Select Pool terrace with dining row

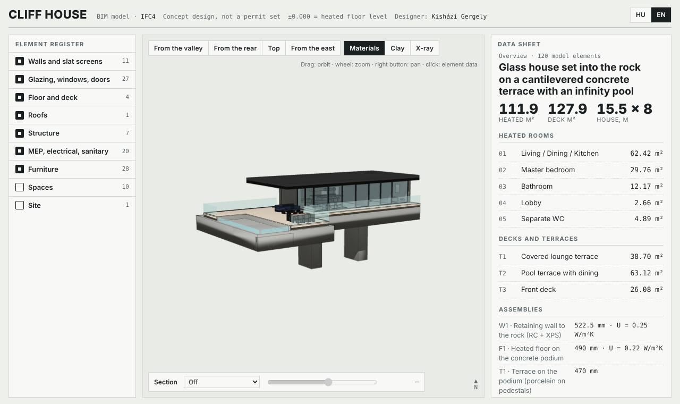tap(581, 273)
